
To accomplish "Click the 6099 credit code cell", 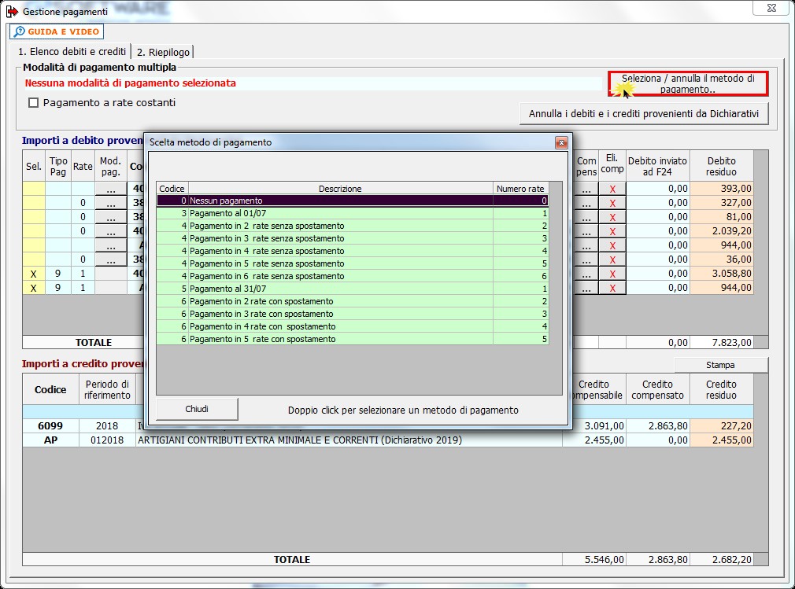I will coord(50,426).
